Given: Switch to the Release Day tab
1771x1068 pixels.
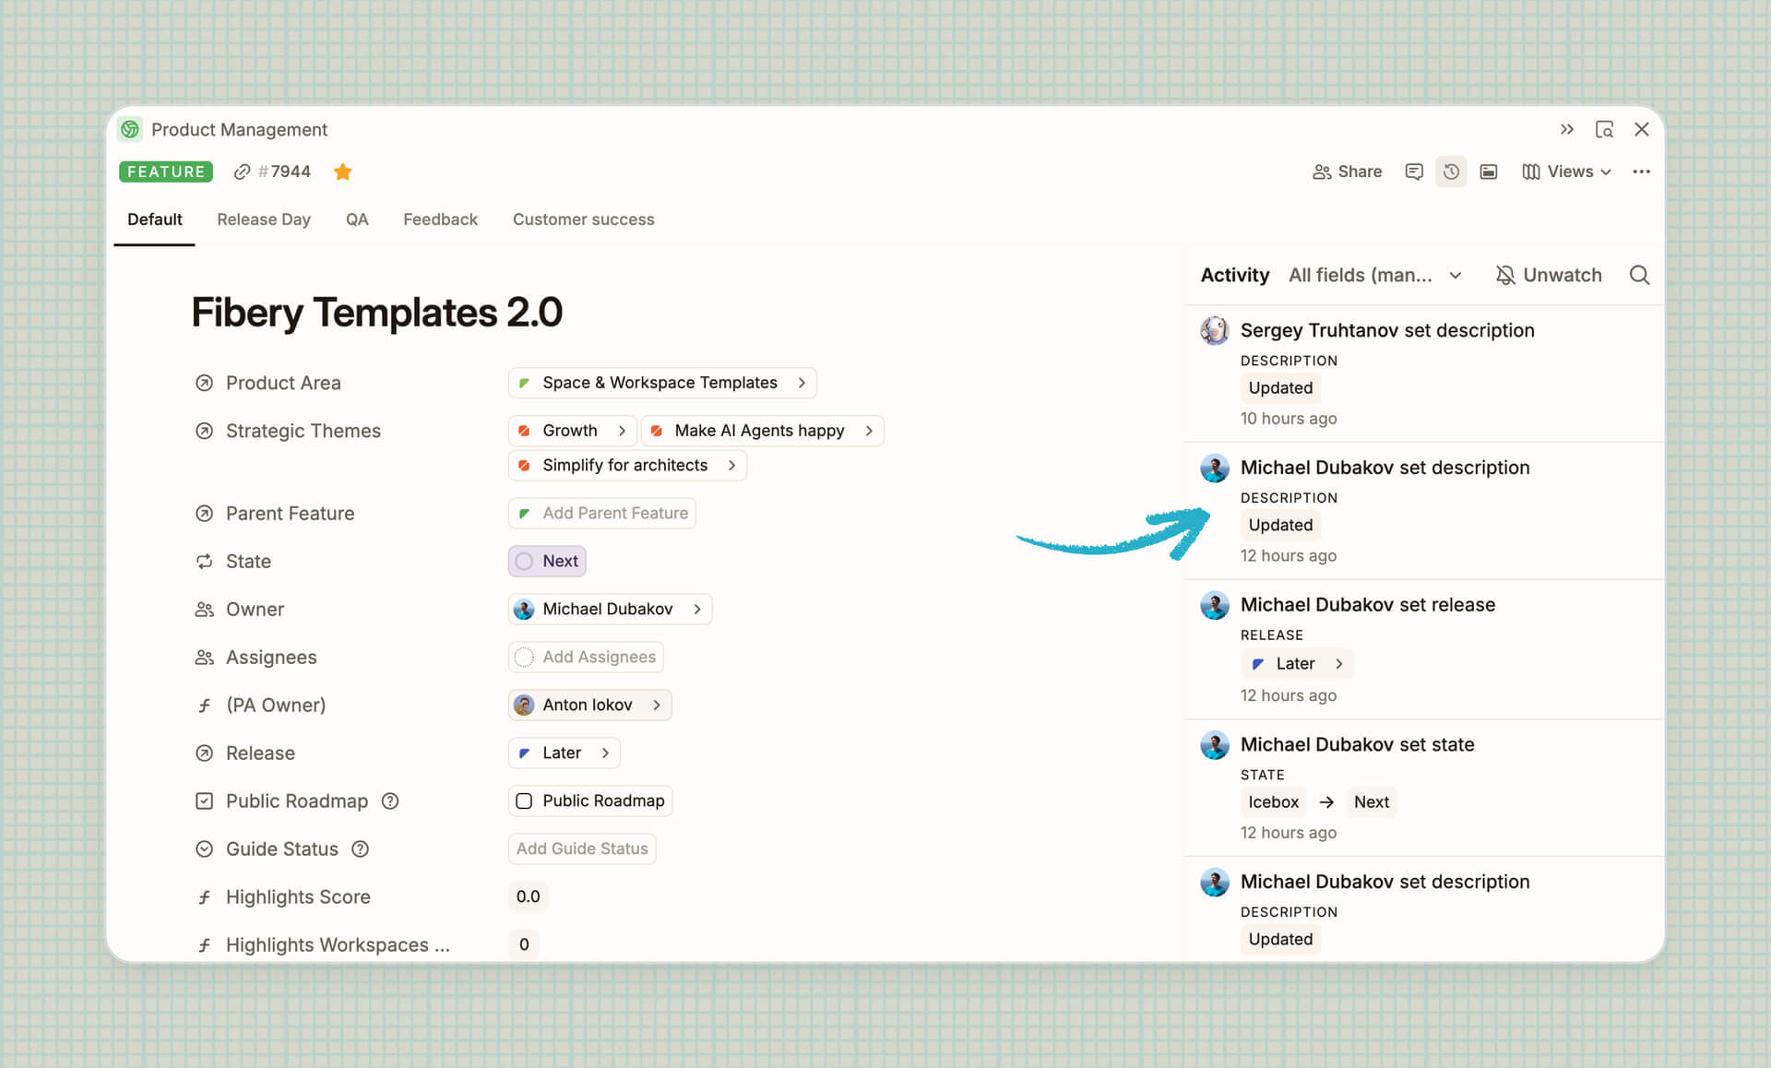Looking at the screenshot, I should (264, 220).
